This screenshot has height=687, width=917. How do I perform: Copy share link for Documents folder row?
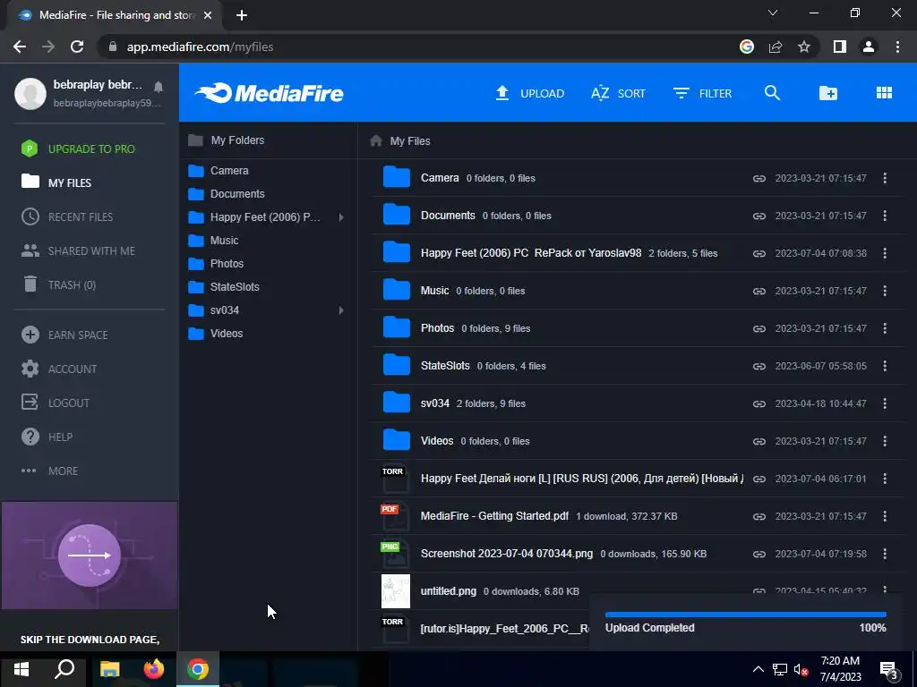click(x=759, y=216)
